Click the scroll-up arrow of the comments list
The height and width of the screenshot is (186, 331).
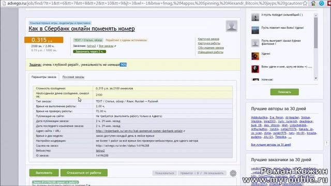click(x=316, y=16)
